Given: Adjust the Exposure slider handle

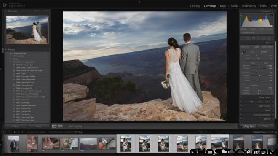Looking at the screenshot, I should 259,66.
